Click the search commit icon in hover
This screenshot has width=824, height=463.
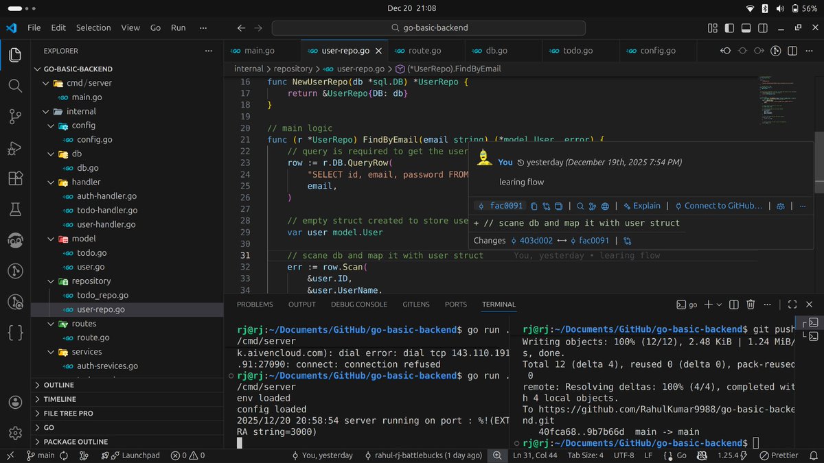point(580,206)
